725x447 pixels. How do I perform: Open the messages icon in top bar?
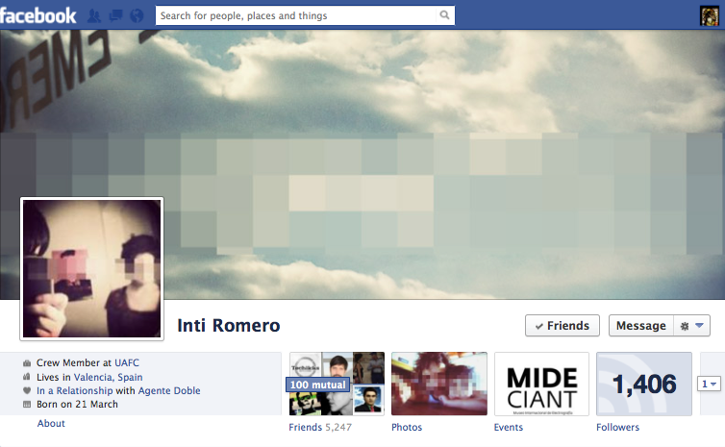point(115,16)
